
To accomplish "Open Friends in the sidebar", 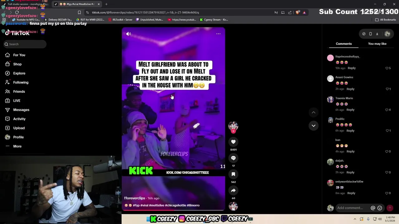I will (19, 91).
